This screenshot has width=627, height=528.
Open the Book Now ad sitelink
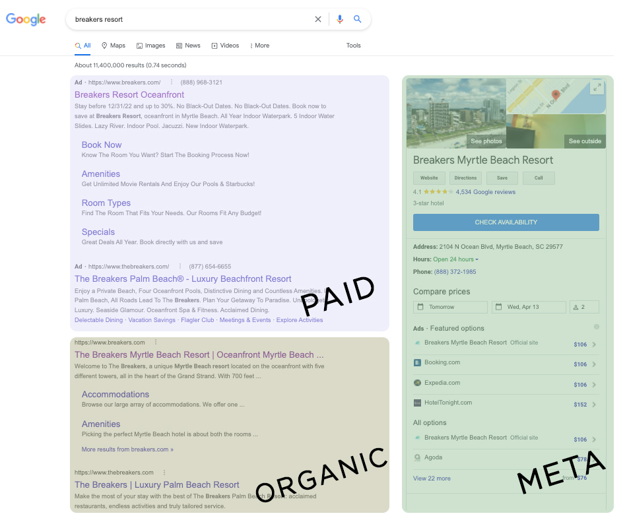tap(102, 145)
